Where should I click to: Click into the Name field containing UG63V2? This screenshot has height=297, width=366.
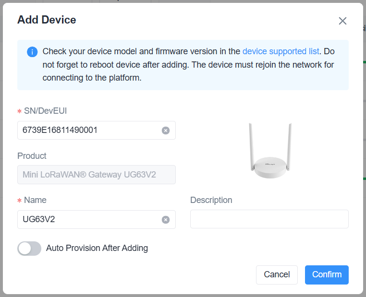(x=89, y=219)
